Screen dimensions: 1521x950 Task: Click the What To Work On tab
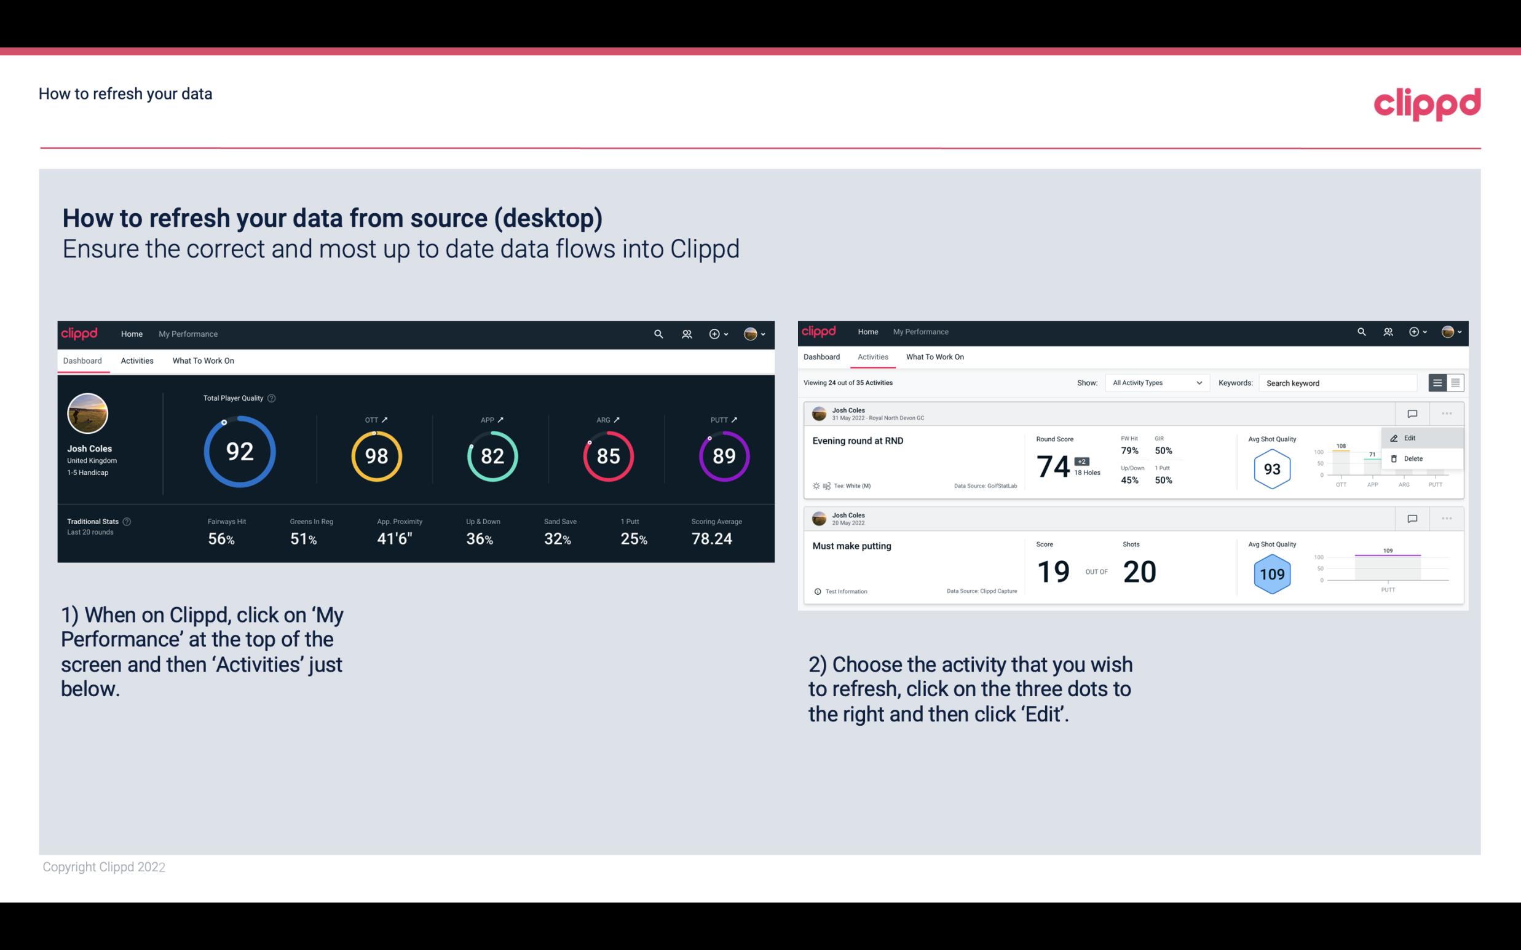click(x=203, y=360)
